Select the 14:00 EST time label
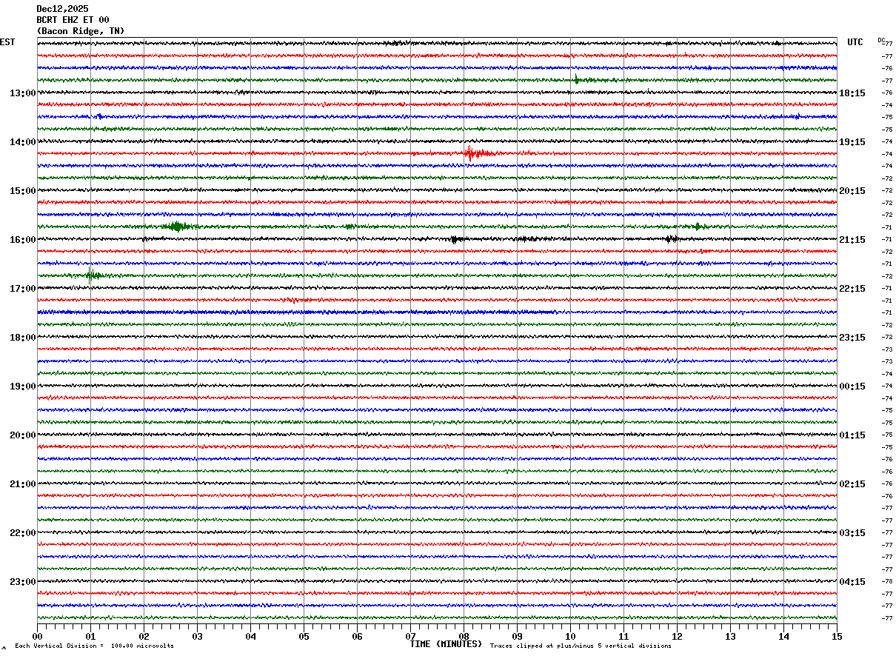The width and height of the screenshot is (896, 656). tap(23, 142)
